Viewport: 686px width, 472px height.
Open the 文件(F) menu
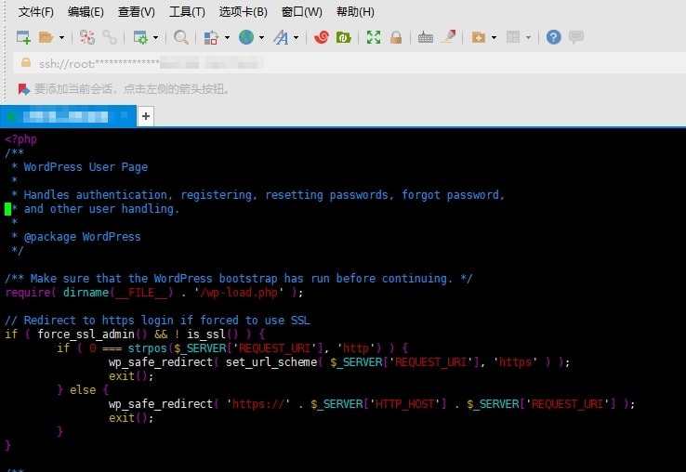36,12
